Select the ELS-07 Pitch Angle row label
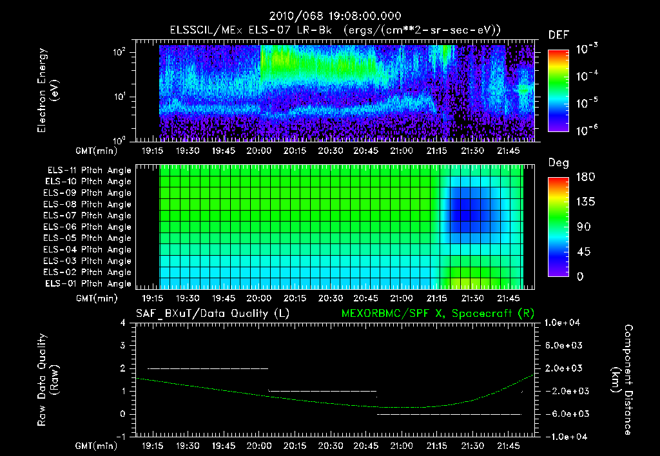Image resolution: width=660 pixels, height=456 pixels. tap(88, 215)
